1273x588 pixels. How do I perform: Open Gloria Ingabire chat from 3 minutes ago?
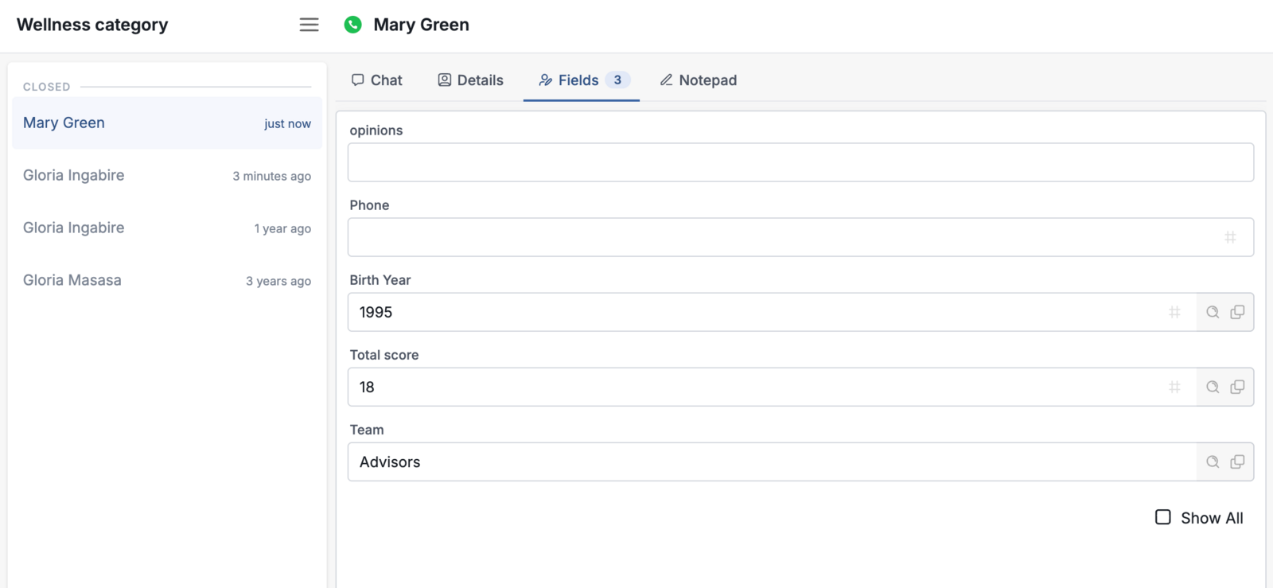click(x=167, y=176)
